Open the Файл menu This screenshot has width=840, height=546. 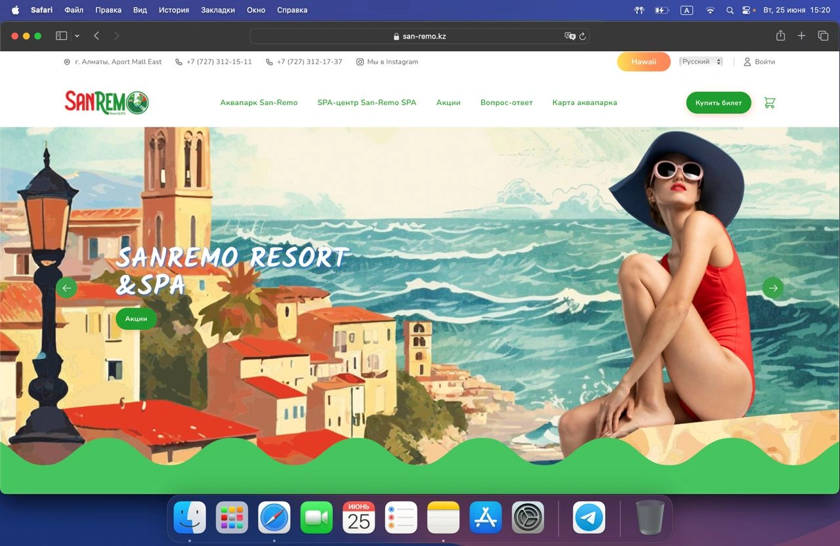pos(73,10)
